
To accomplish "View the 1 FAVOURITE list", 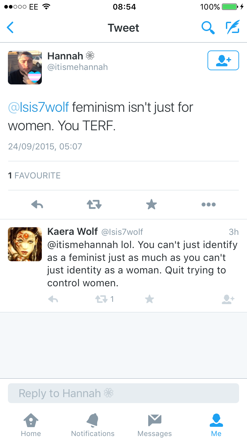I will pyautogui.click(x=34, y=175).
